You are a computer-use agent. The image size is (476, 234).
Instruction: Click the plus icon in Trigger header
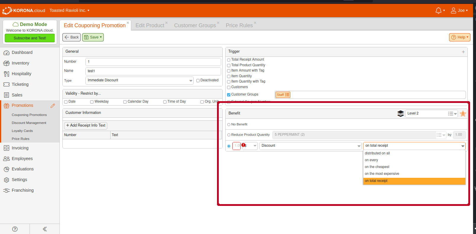pyautogui.click(x=463, y=52)
